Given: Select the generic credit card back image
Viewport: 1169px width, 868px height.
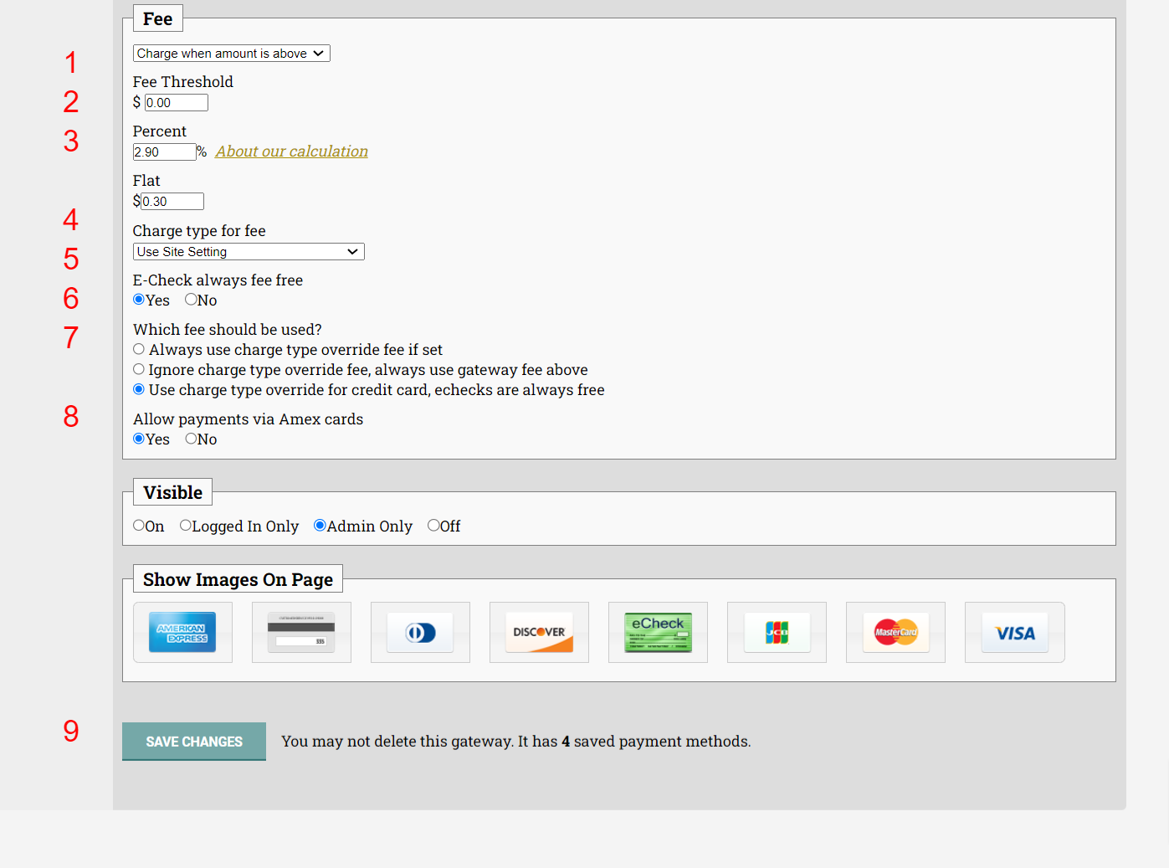Looking at the screenshot, I should pos(301,632).
